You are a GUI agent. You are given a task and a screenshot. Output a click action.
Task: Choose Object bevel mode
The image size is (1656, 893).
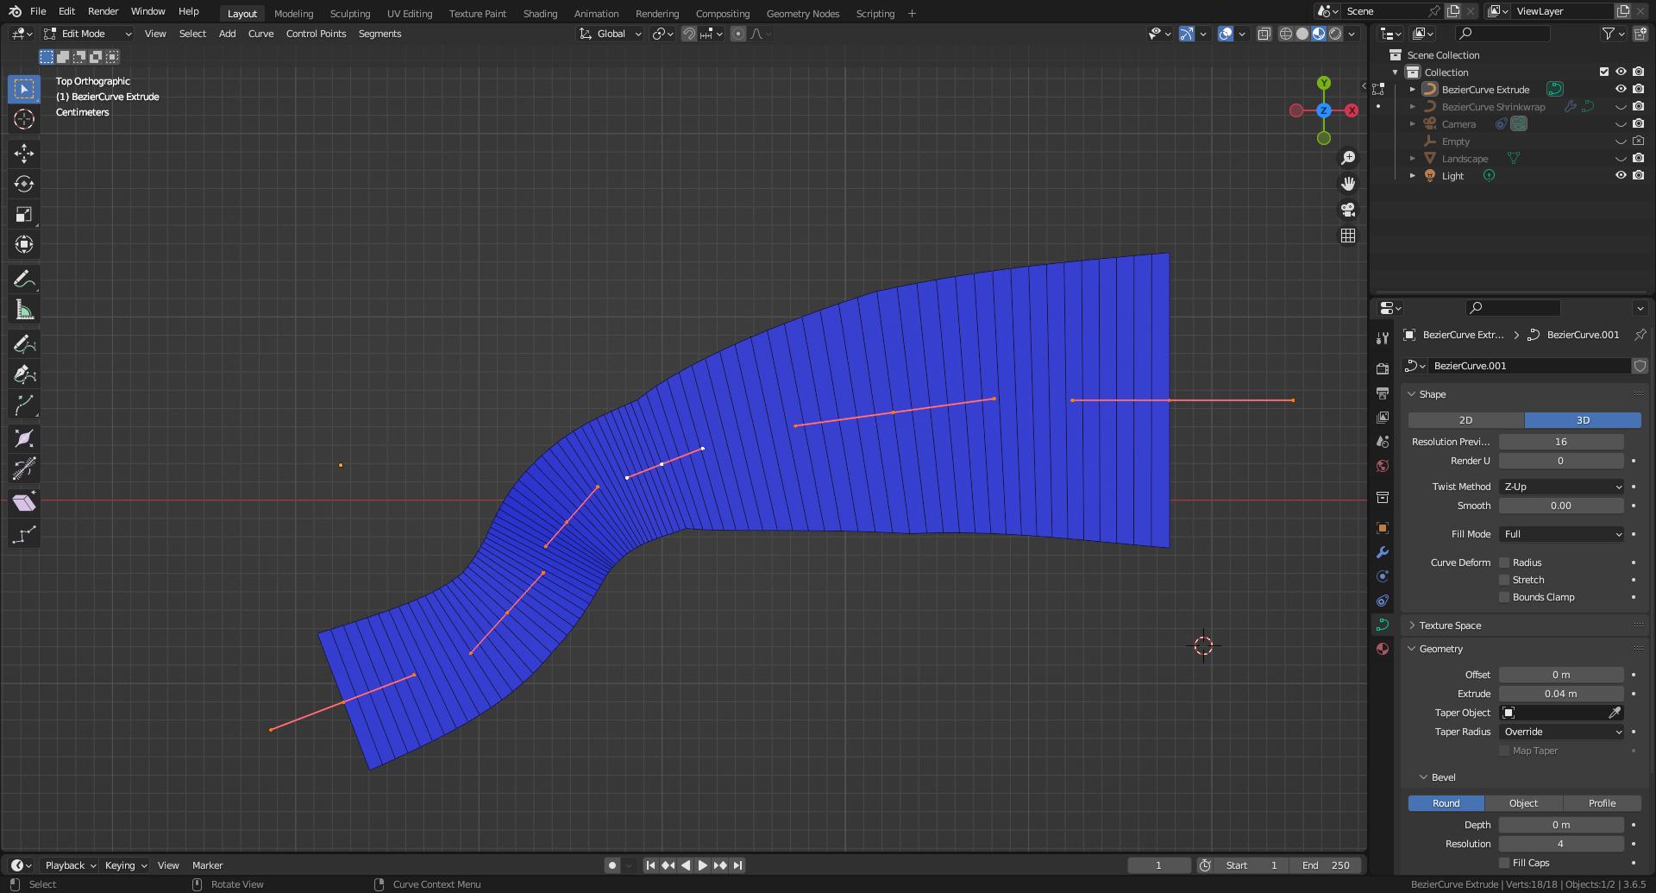click(x=1524, y=803)
